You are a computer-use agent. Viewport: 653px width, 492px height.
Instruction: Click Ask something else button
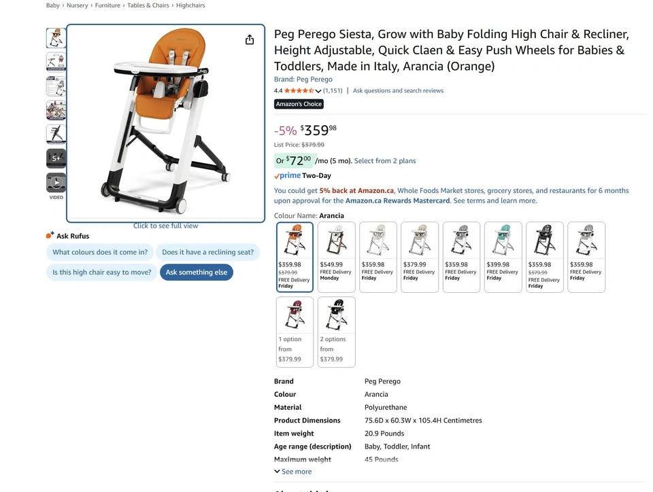[197, 273]
